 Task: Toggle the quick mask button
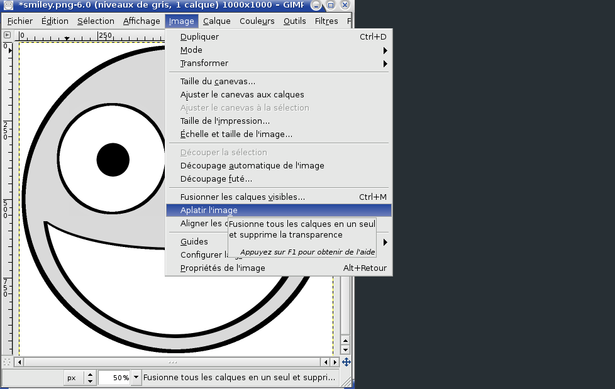7,362
